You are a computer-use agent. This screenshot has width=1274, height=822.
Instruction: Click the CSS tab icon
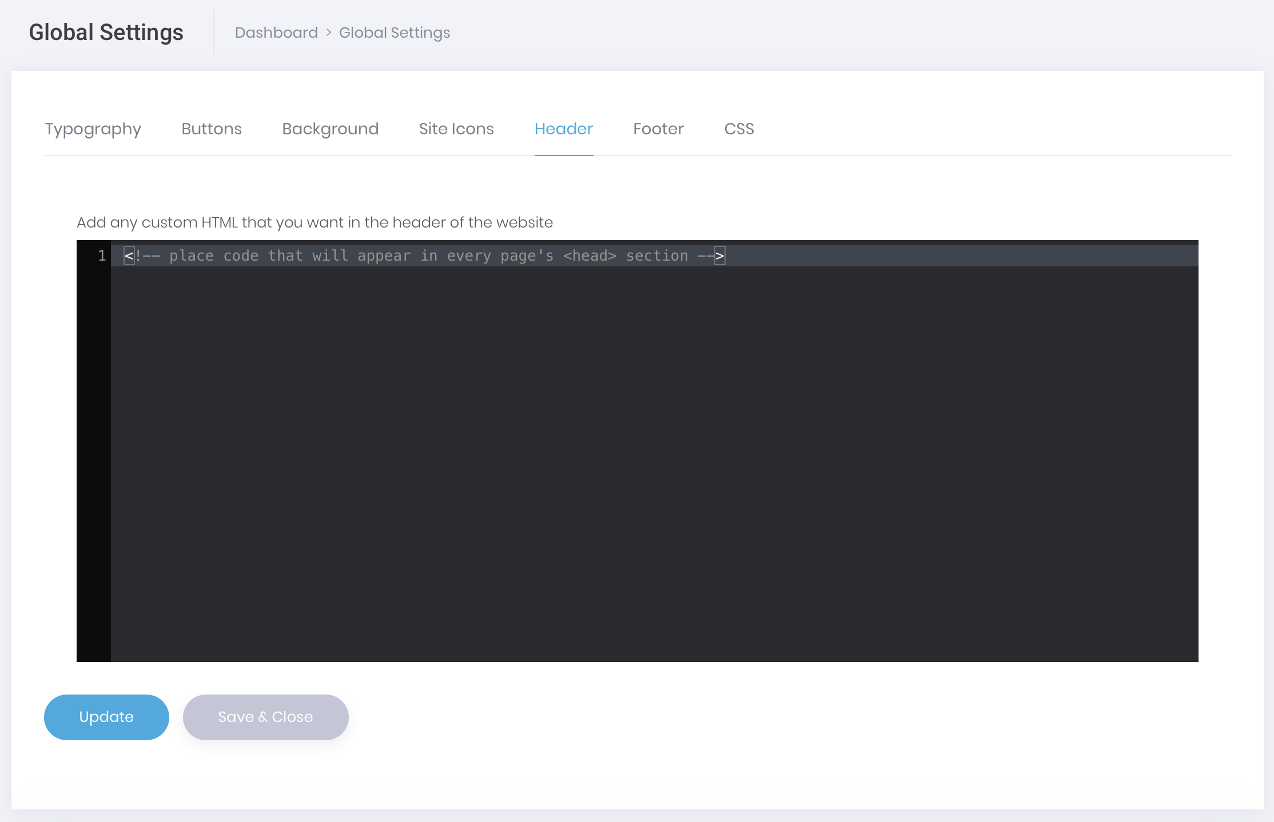click(x=738, y=129)
